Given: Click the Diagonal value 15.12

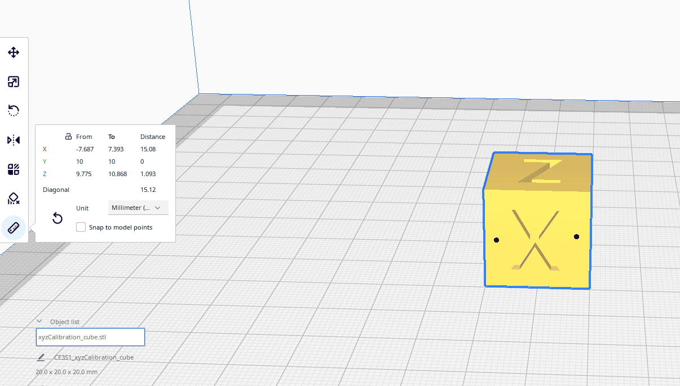Looking at the screenshot, I should tap(148, 190).
